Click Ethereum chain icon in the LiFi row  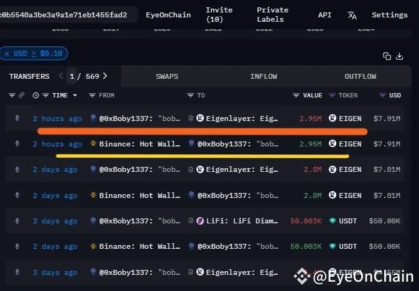[17, 221]
